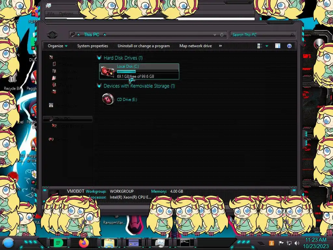Viewport: 333px width, 250px height.
Task: Click the Devices with Removable Storage heading
Action: coord(139,86)
